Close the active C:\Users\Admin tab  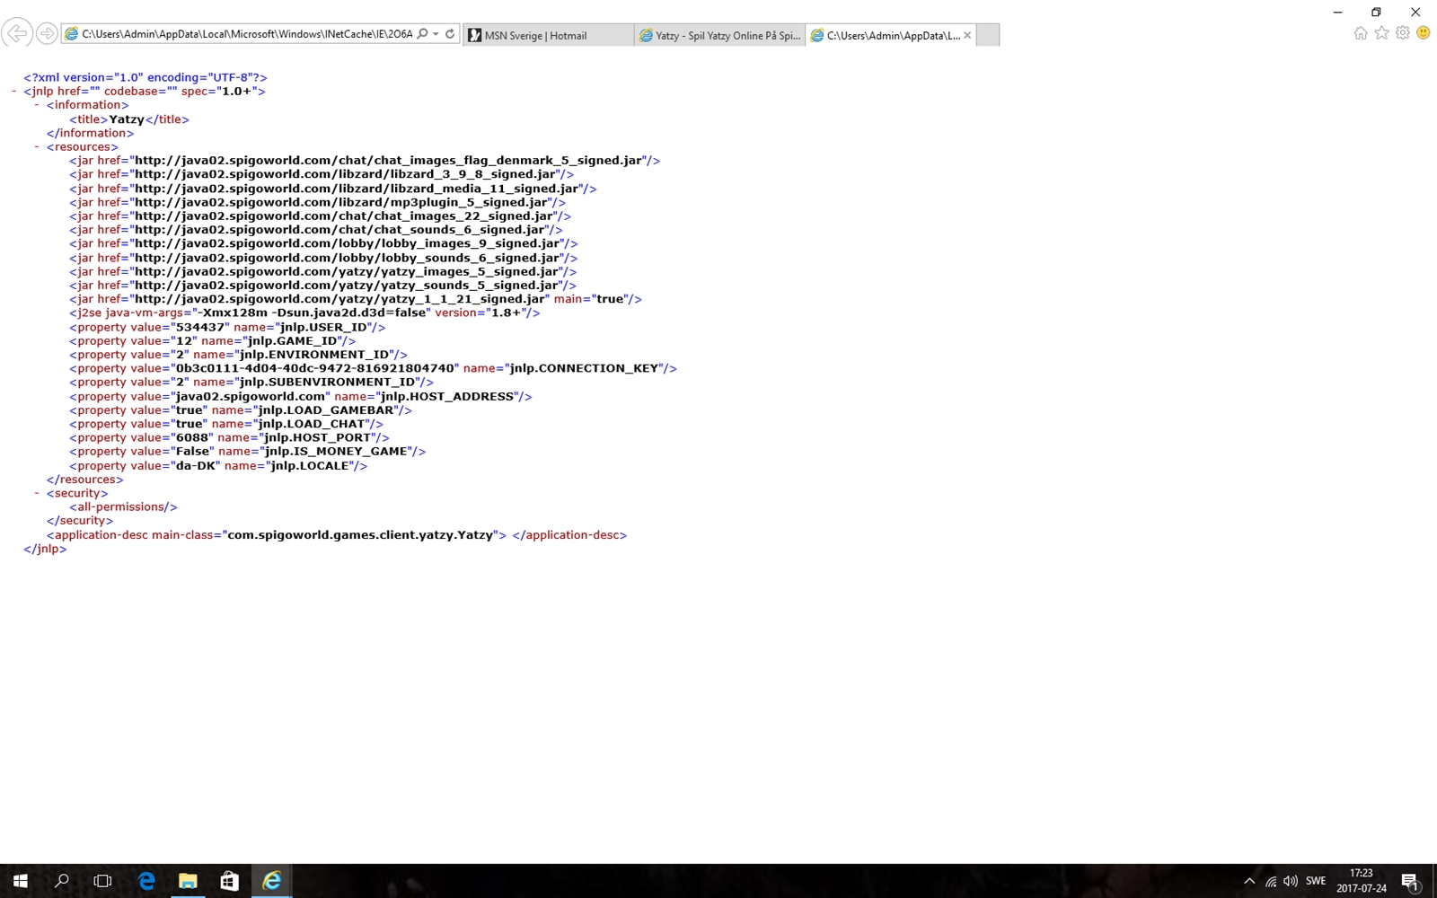(x=967, y=35)
